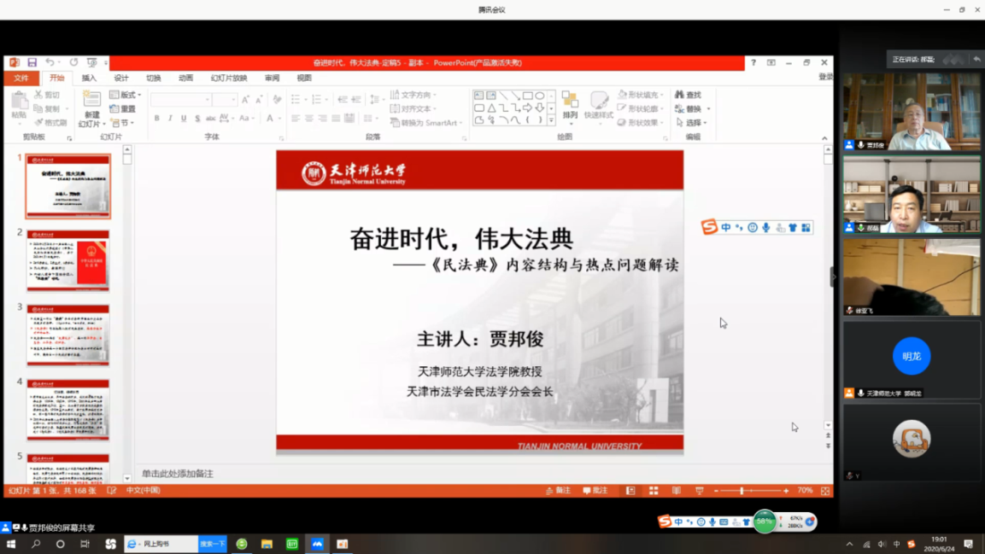Screen dimensions: 985x554
Task: Toggle Bold text formatting
Action: pos(156,119)
